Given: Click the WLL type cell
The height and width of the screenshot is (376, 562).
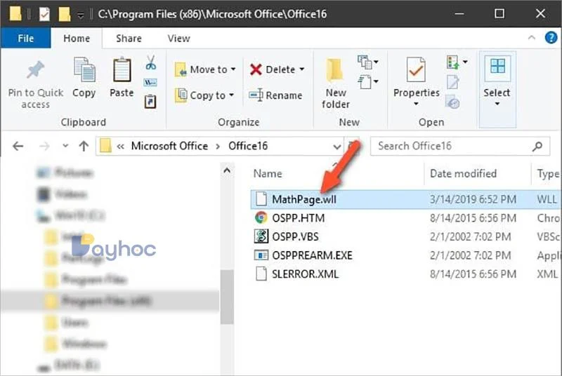Looking at the screenshot, I should (x=547, y=199).
